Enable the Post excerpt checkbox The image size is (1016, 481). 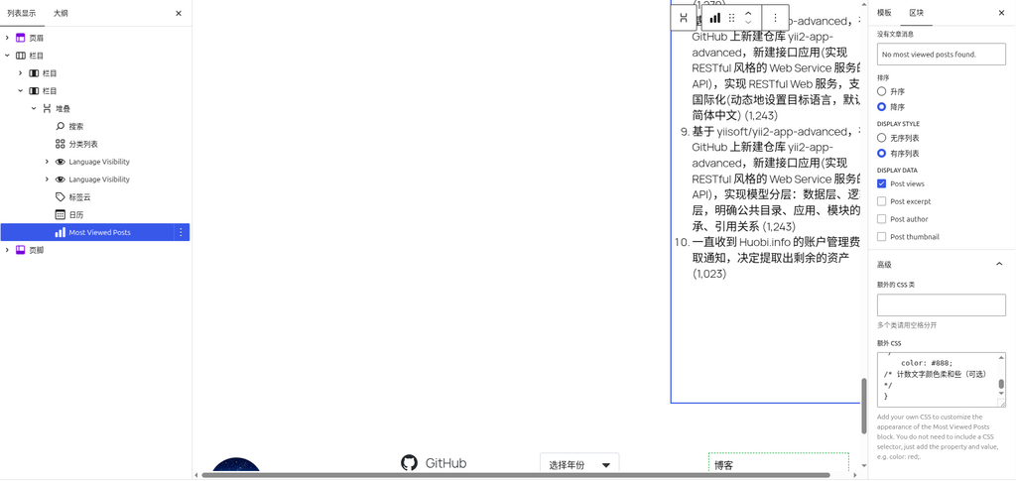pos(881,201)
